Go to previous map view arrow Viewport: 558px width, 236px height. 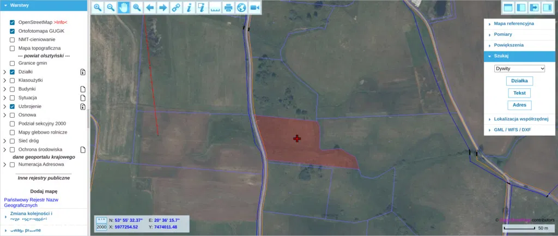150,8
